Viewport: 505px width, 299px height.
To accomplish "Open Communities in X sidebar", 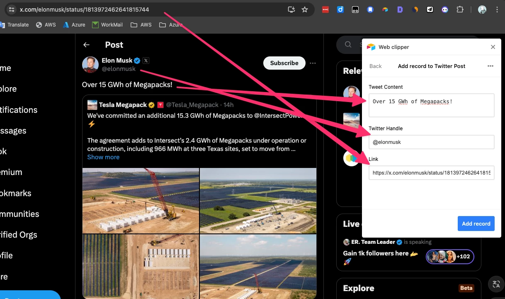I will pyautogui.click(x=19, y=214).
